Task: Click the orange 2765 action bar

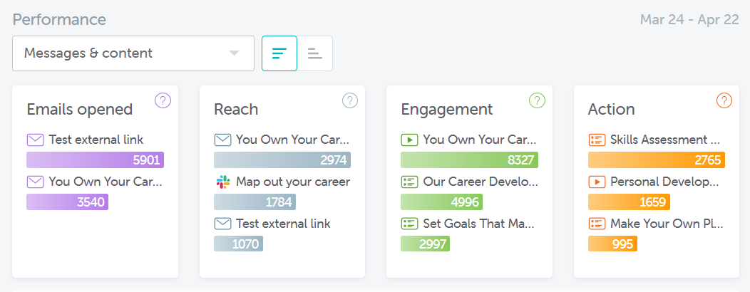Action: pyautogui.click(x=656, y=160)
